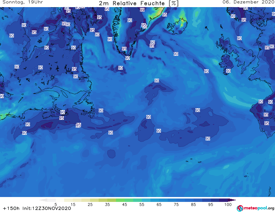Click the small Azores islands outline
The width and height of the screenshot is (275, 212).
pyautogui.click(x=194, y=161)
